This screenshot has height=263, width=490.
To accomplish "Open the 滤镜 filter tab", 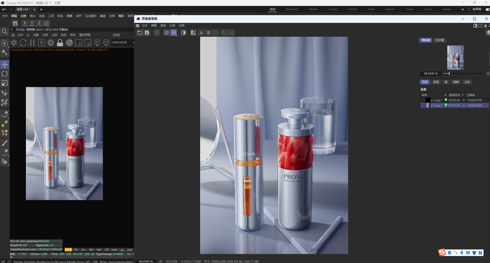I will click(x=456, y=82).
